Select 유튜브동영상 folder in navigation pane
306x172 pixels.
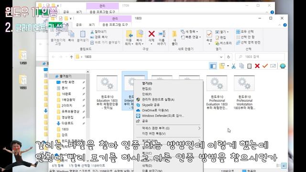70,111
